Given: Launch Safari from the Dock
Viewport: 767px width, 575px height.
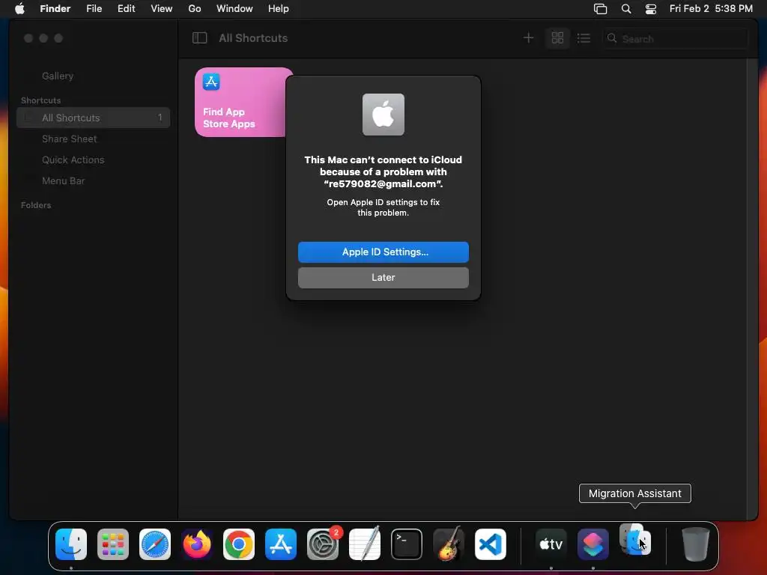Looking at the screenshot, I should pos(155,544).
